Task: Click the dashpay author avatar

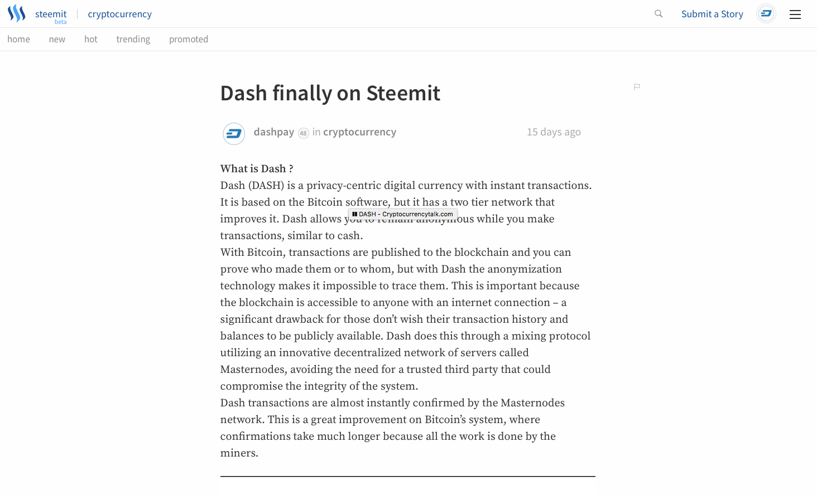Action: point(234,134)
